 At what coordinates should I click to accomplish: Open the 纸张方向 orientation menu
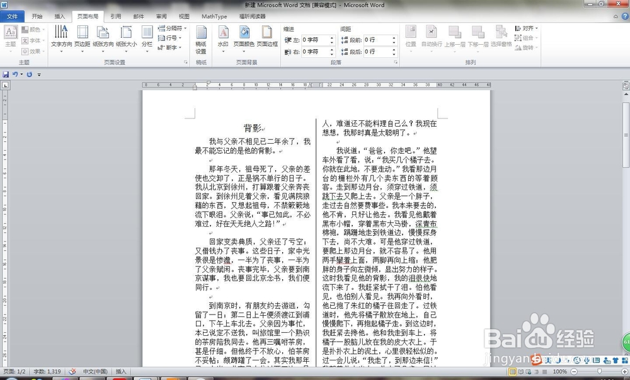[x=103, y=39]
